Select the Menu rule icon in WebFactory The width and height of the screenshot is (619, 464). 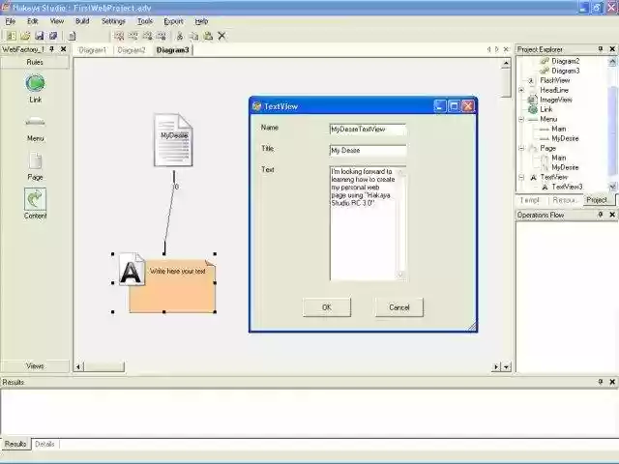pyautogui.click(x=35, y=122)
